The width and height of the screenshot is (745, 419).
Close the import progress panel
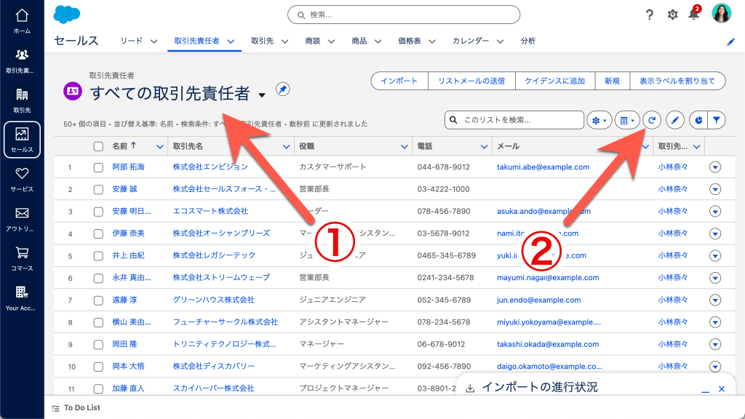tap(722, 389)
